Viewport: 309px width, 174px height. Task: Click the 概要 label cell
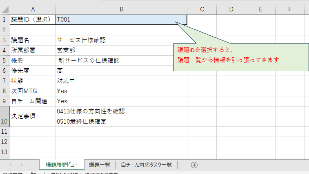tap(33, 61)
